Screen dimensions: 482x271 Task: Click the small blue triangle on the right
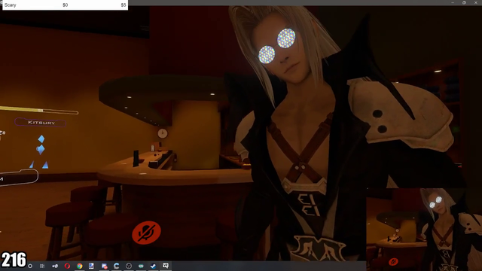45,165
